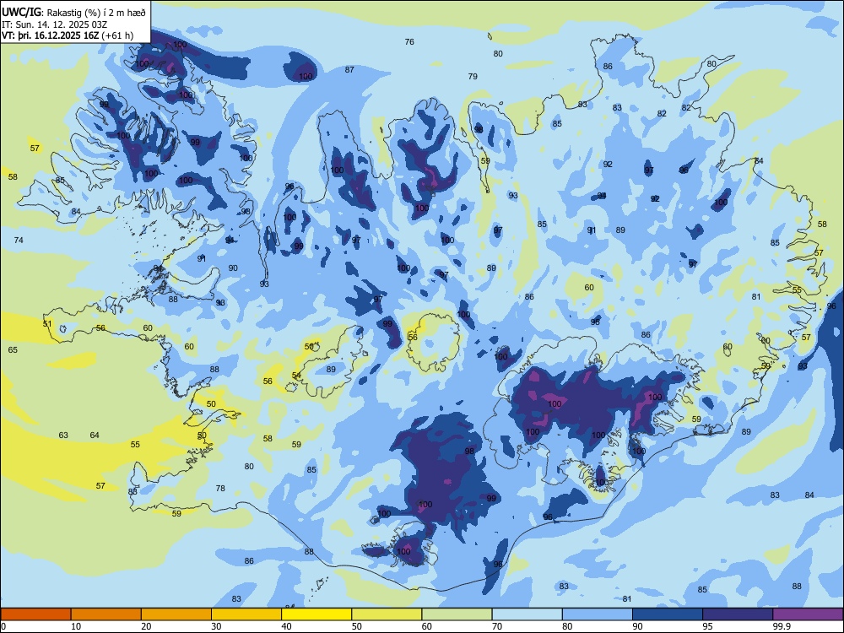The width and height of the screenshot is (844, 633).
Task: Click the yellow-green 50–60 legend swatch
Action: tap(387, 614)
